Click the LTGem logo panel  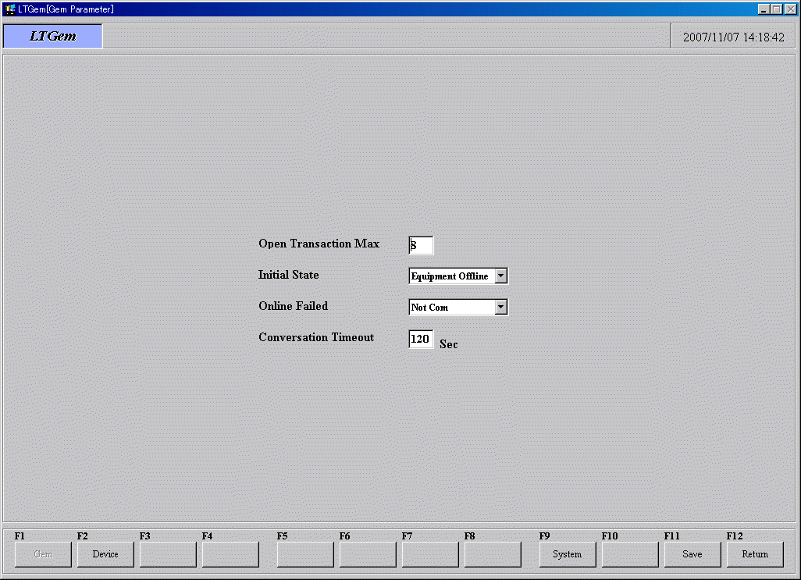53,36
